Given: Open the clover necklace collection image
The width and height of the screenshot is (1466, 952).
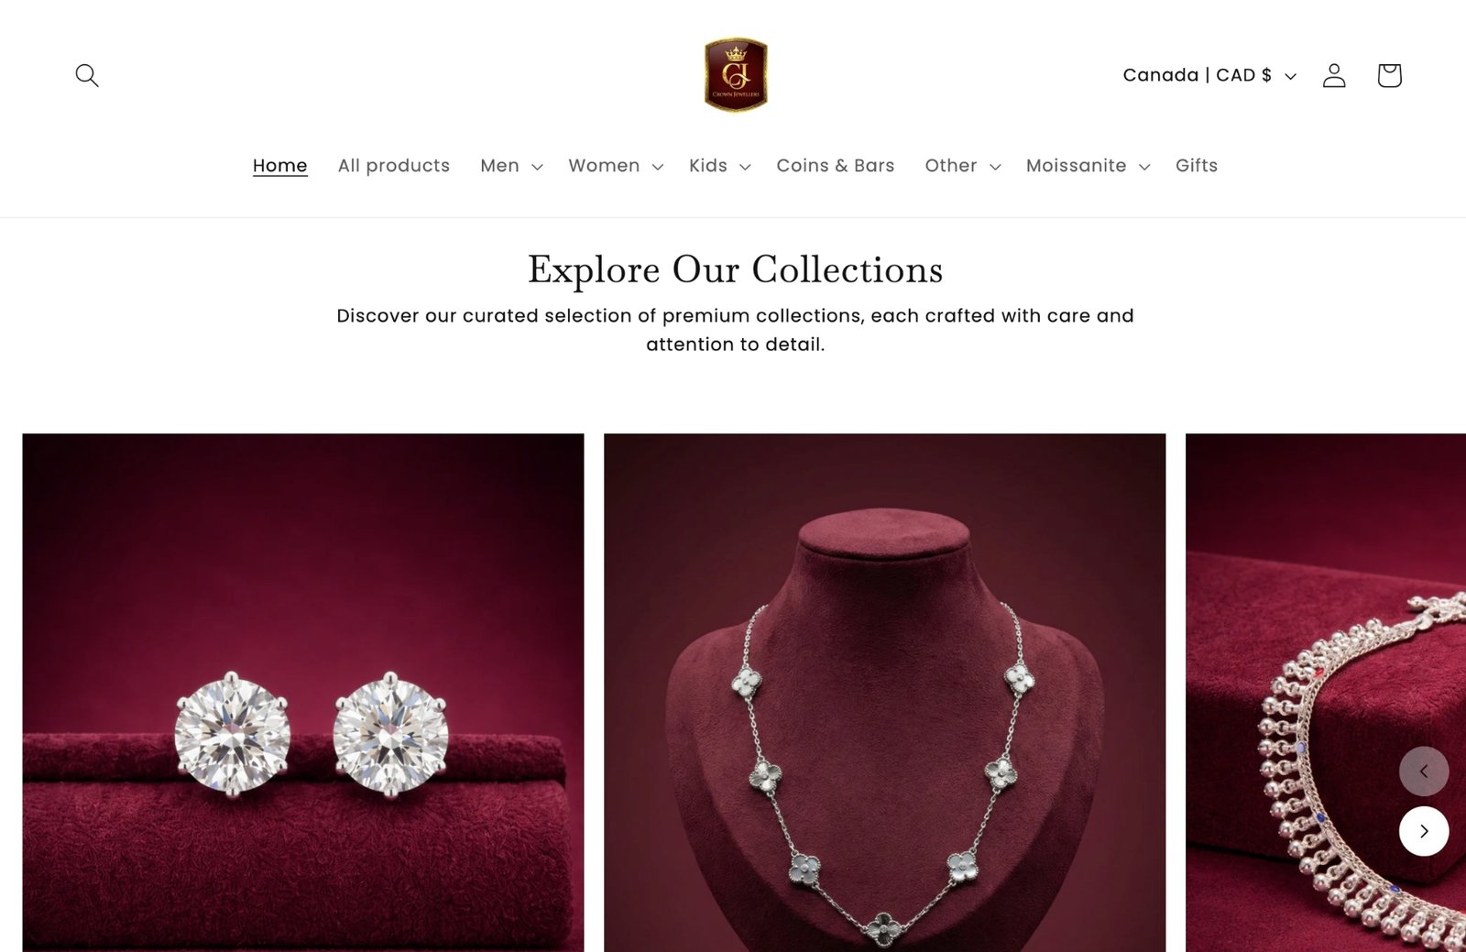Looking at the screenshot, I should click(884, 693).
